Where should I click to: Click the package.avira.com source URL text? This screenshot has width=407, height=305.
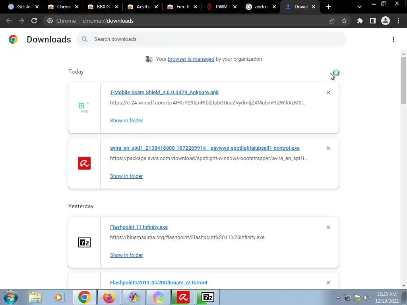tap(209, 158)
